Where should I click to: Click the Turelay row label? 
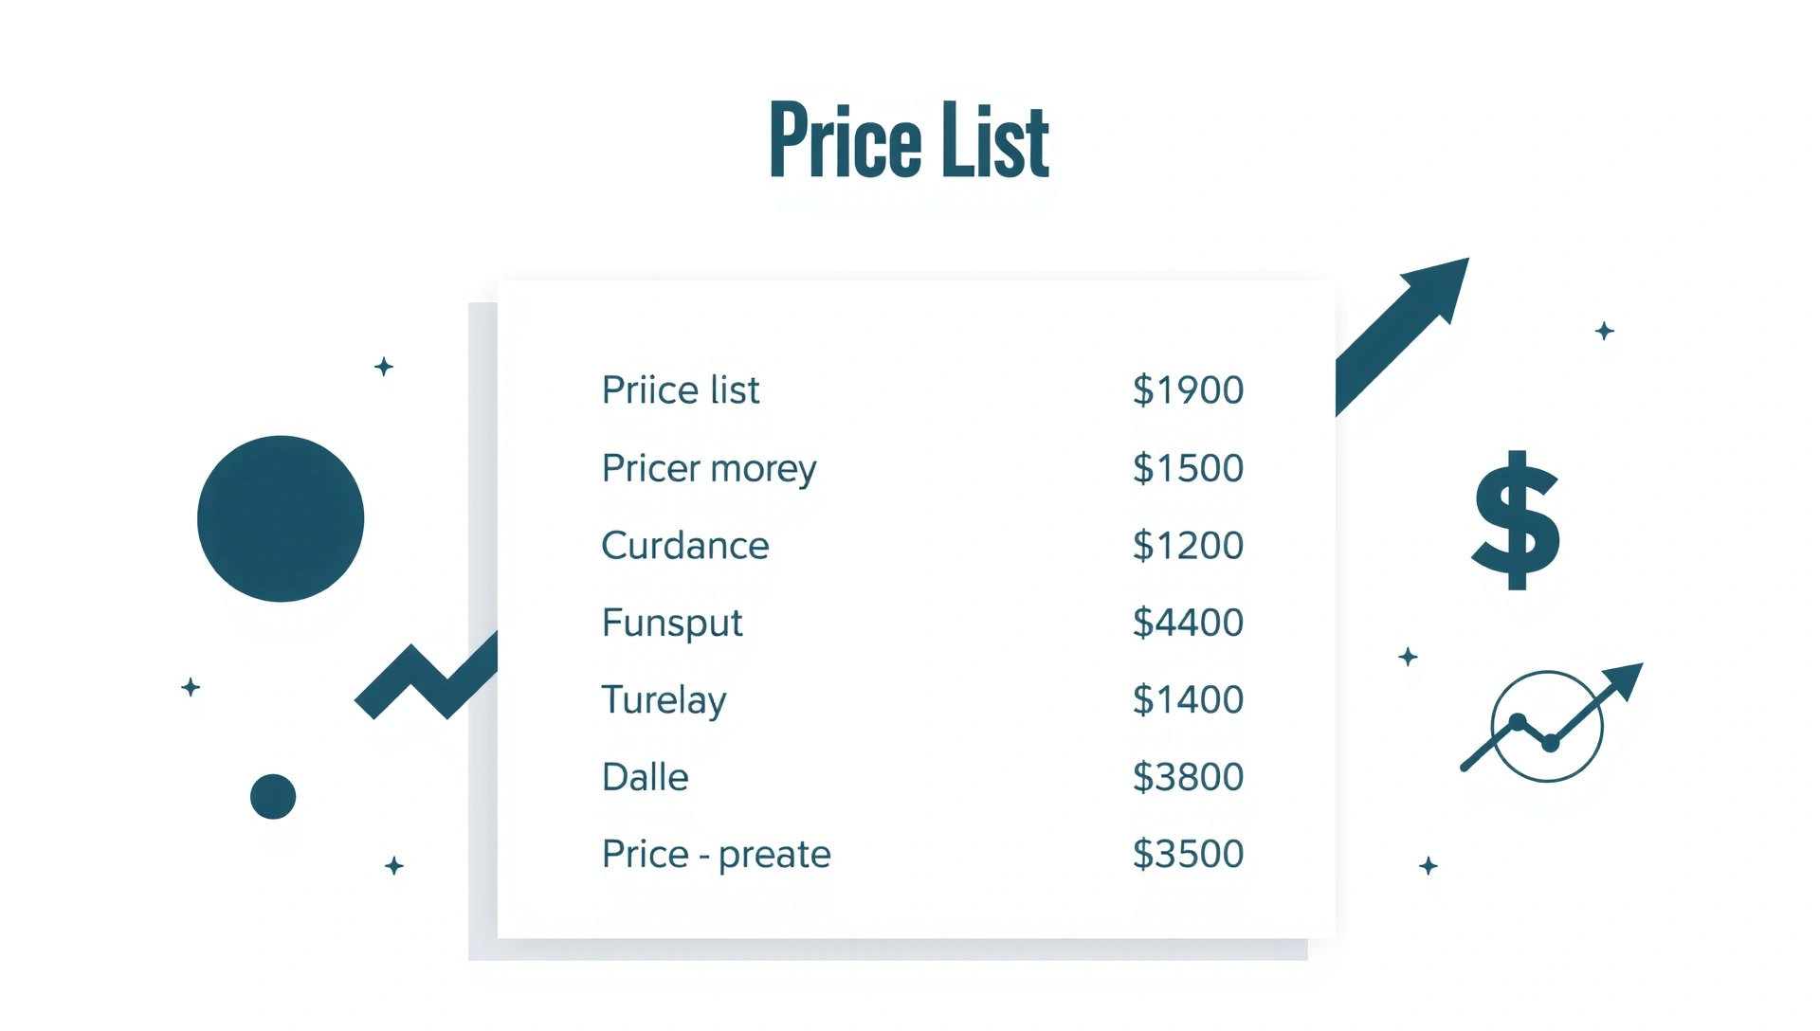(x=664, y=700)
